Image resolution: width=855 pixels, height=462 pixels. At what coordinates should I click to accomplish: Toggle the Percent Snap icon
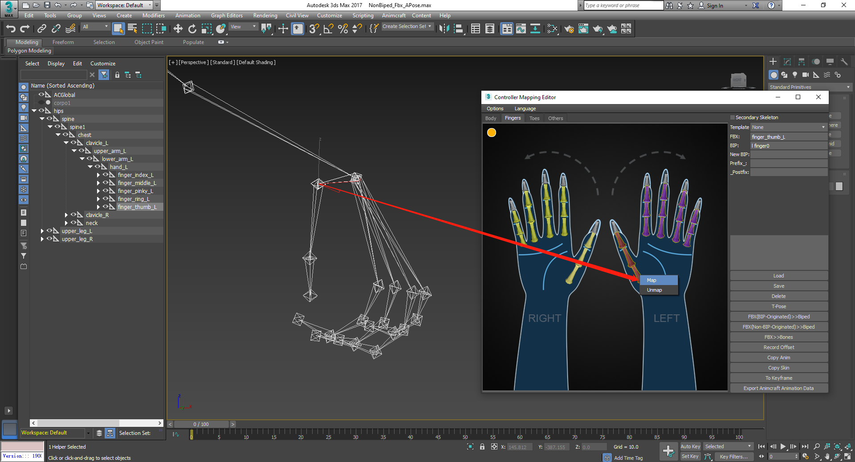(343, 29)
